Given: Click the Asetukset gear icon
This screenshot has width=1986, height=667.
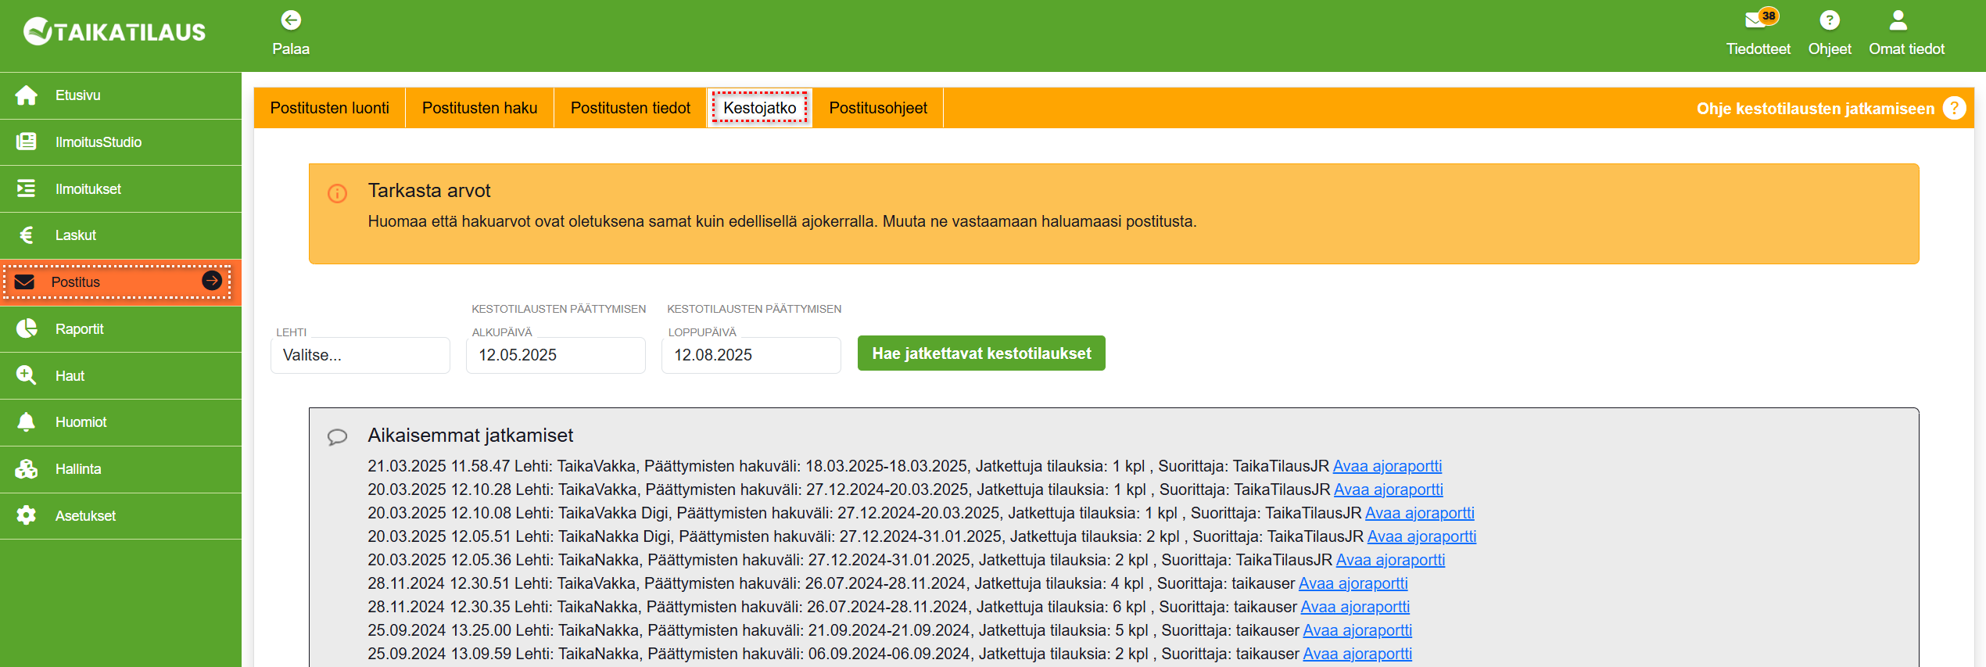Looking at the screenshot, I should point(27,516).
